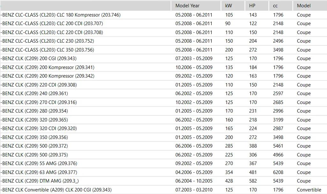Click kW value 285

pyautogui.click(x=229, y=146)
